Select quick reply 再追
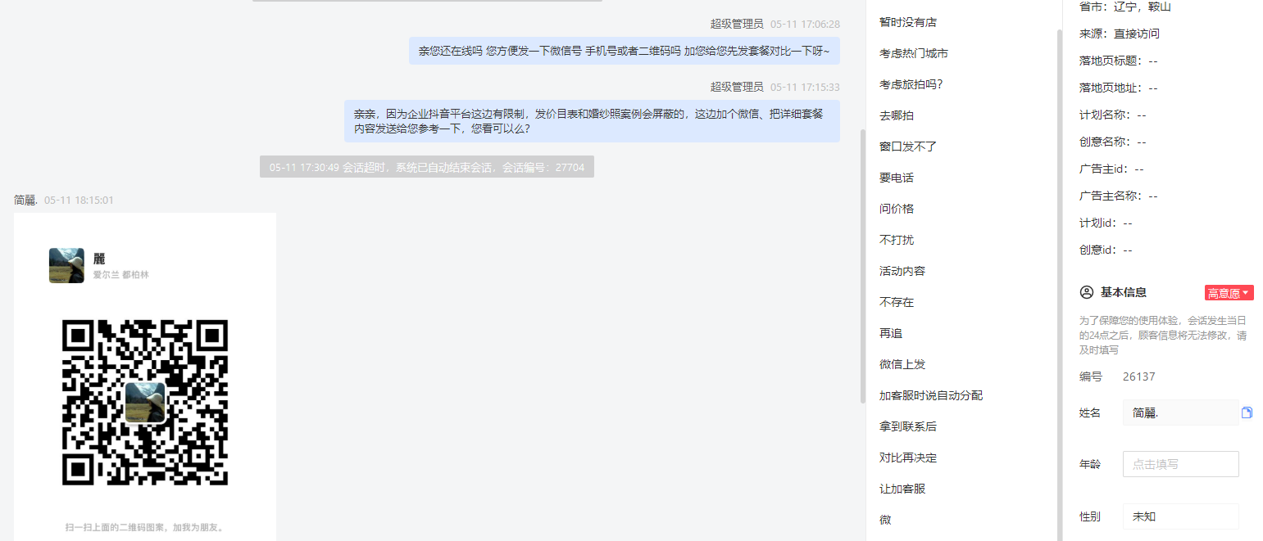Screen dimensions: 1263x541 pyautogui.click(x=890, y=333)
